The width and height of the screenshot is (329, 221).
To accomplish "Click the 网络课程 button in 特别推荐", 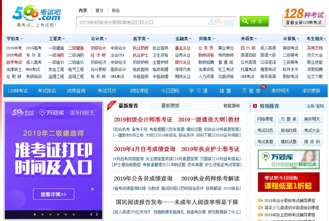I will click(265, 119).
